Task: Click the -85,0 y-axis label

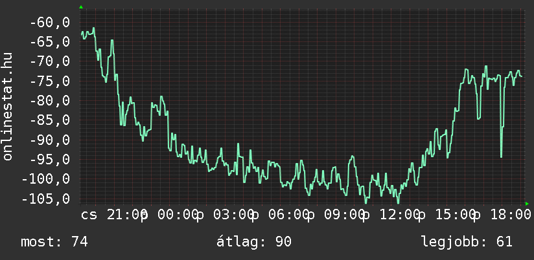Action: point(49,120)
